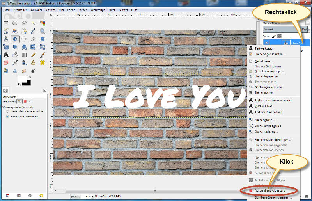This screenshot has height=201, width=312.
Task: Click the delete layer trash icon
Action: 307,196
